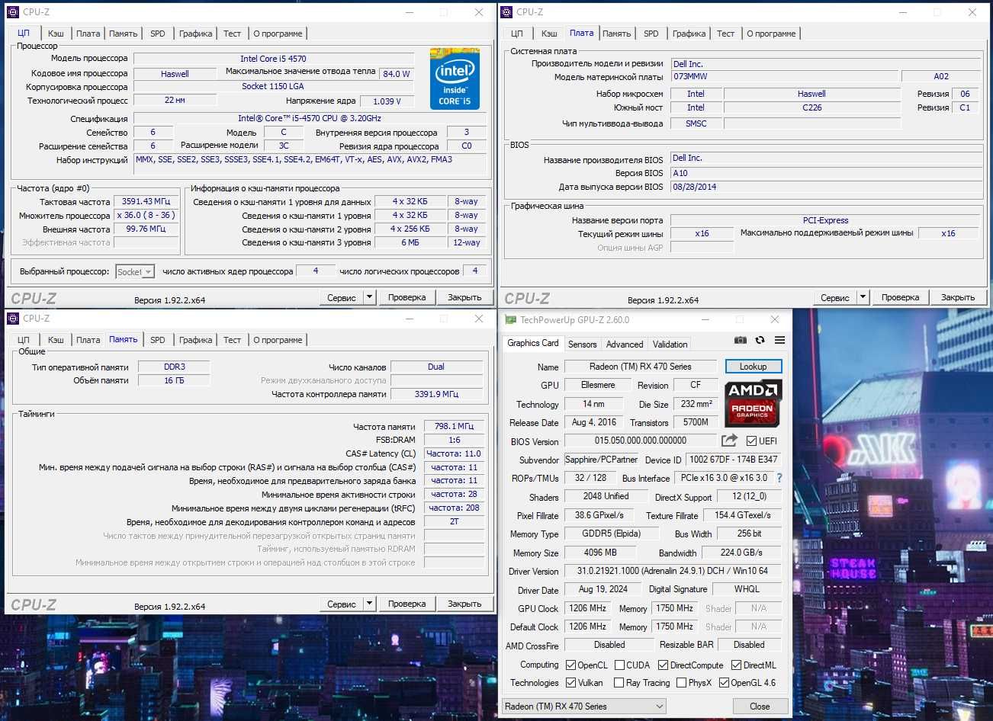993x721 pixels.
Task: Toggle the OpenGL 4.6 checkbox
Action: 724,683
